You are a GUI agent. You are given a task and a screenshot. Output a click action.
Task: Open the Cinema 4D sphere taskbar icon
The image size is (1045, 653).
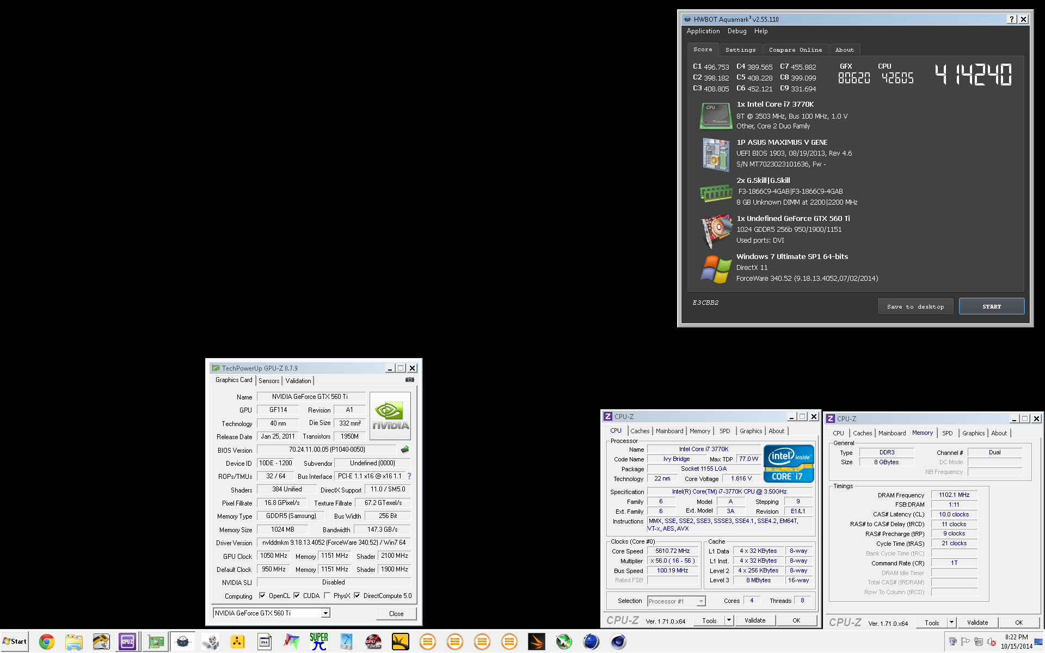click(x=618, y=642)
